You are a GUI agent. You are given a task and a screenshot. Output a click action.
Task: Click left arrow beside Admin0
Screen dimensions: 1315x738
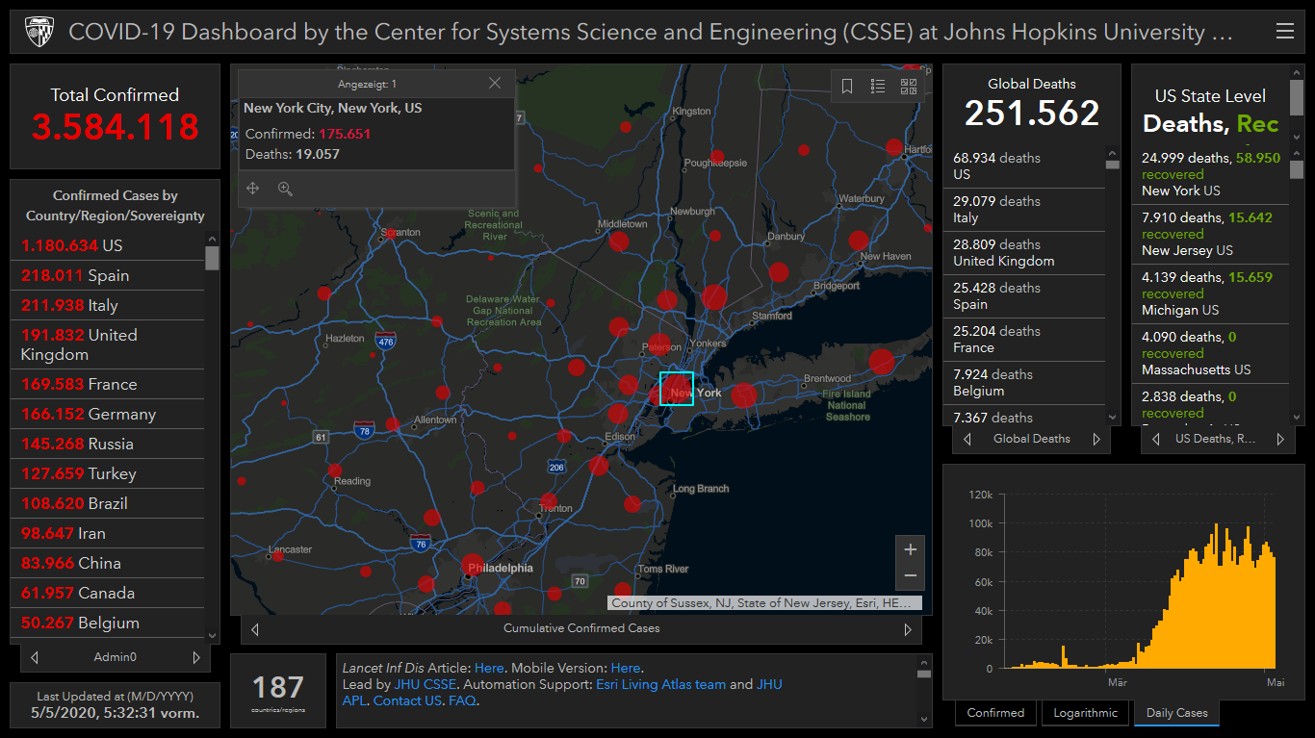(x=35, y=658)
